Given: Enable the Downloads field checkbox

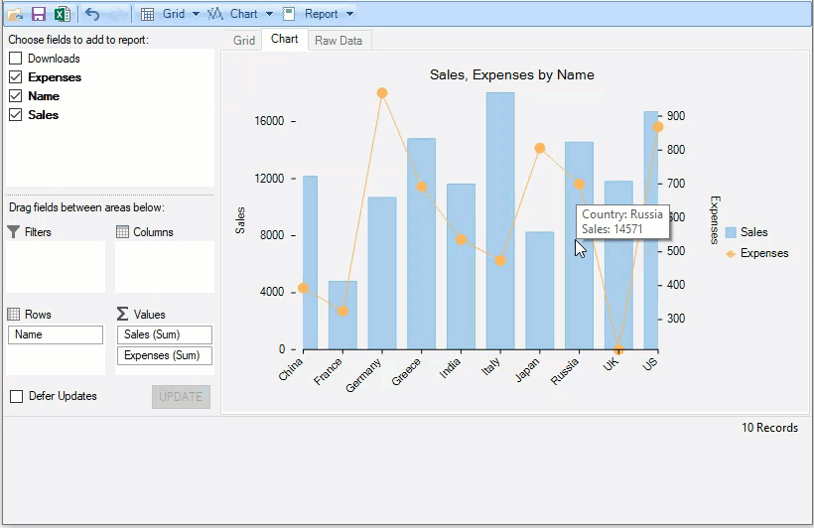Looking at the screenshot, I should (15, 59).
